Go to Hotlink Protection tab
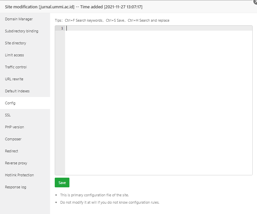Screen dimensions: 257x214 pos(19,175)
